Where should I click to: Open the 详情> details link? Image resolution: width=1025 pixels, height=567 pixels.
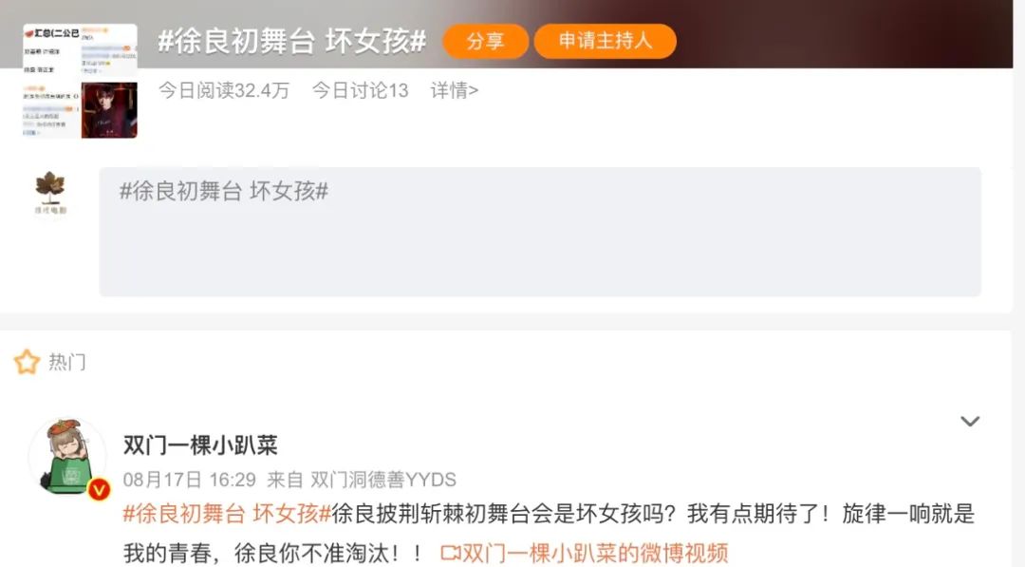(x=455, y=90)
